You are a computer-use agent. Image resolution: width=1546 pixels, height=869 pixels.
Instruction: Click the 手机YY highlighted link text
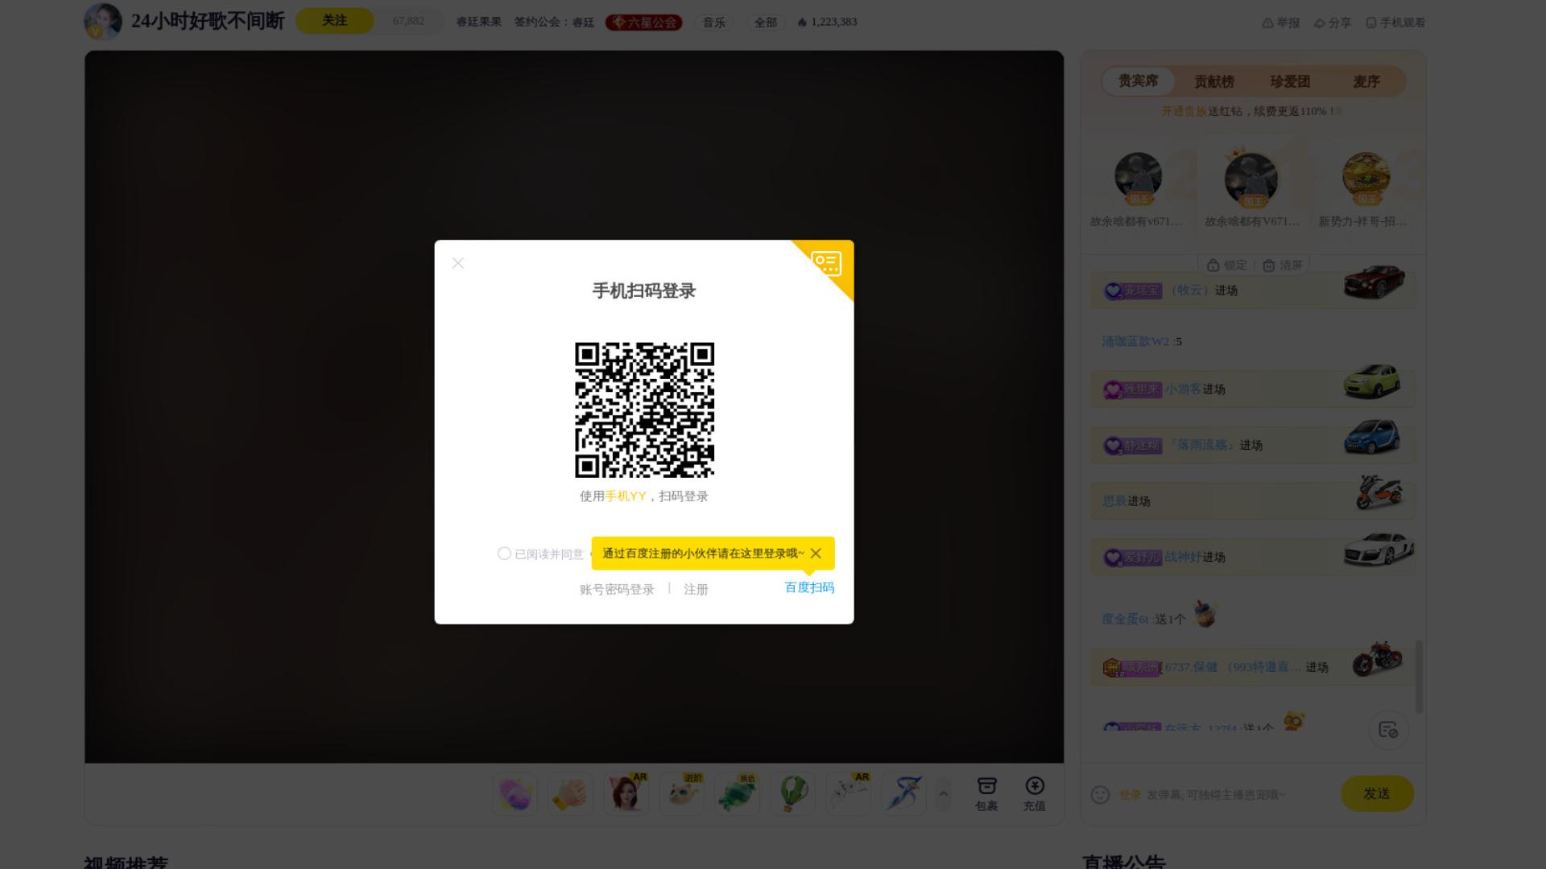(626, 496)
